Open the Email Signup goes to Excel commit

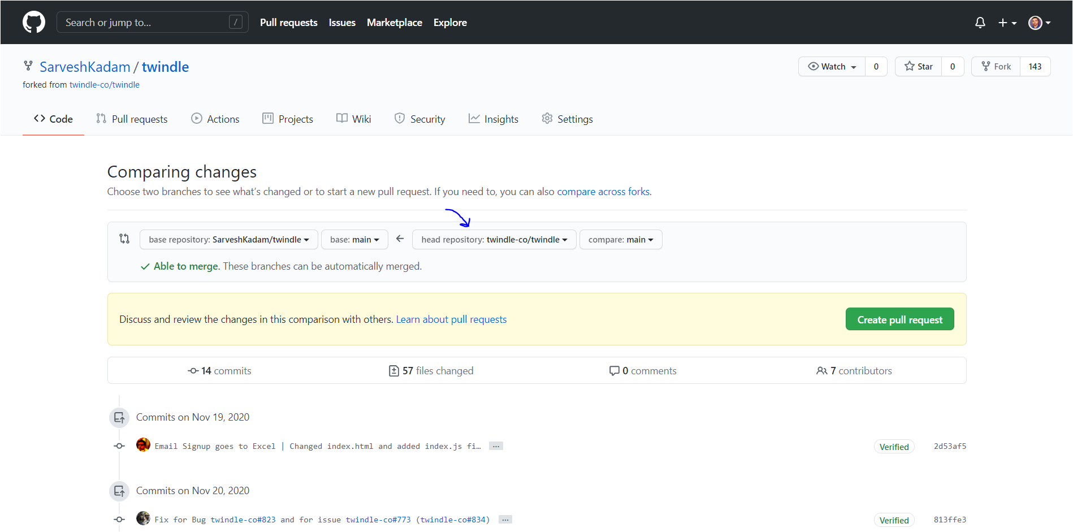pos(318,446)
